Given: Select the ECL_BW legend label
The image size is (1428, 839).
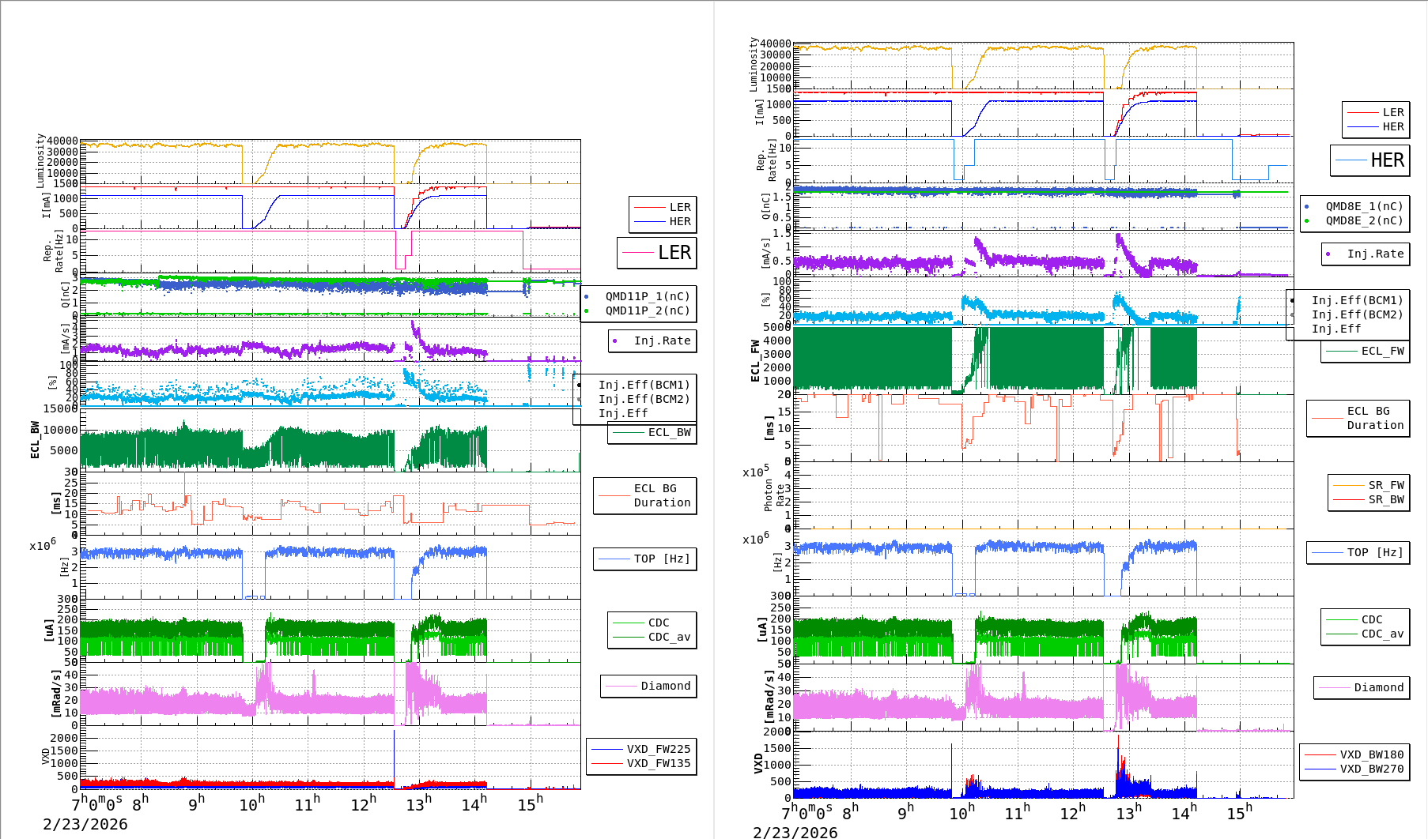Looking at the screenshot, I should tap(669, 433).
